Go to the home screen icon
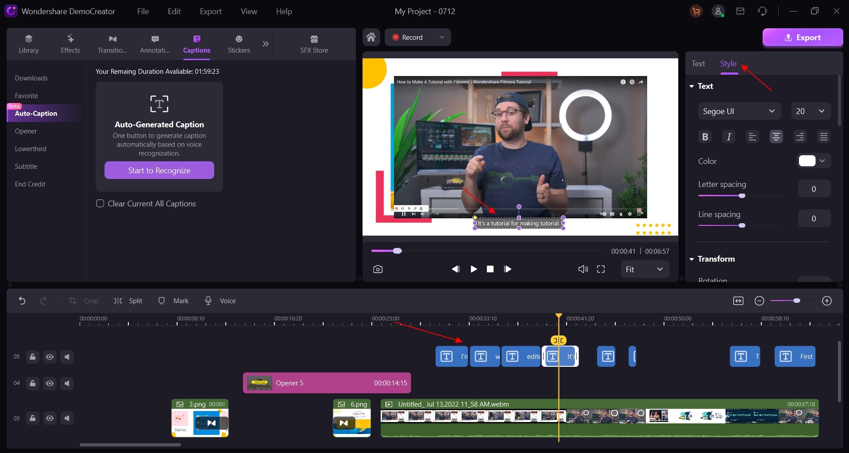This screenshot has height=453, width=849. pos(371,37)
